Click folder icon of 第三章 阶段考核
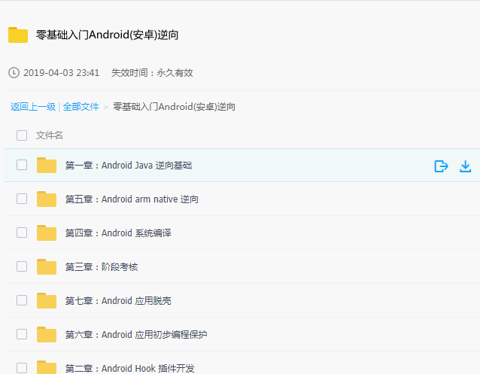This screenshot has height=374, width=480. [x=47, y=267]
